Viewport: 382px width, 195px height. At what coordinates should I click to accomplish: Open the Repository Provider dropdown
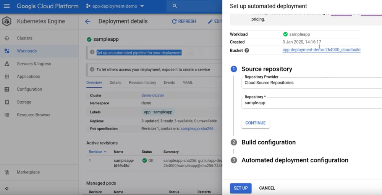point(312,83)
